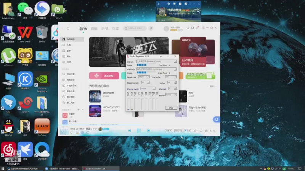Open the Recycle Bin desktop icon
Image resolution: width=305 pixels, height=171 pixels.
coord(42,34)
